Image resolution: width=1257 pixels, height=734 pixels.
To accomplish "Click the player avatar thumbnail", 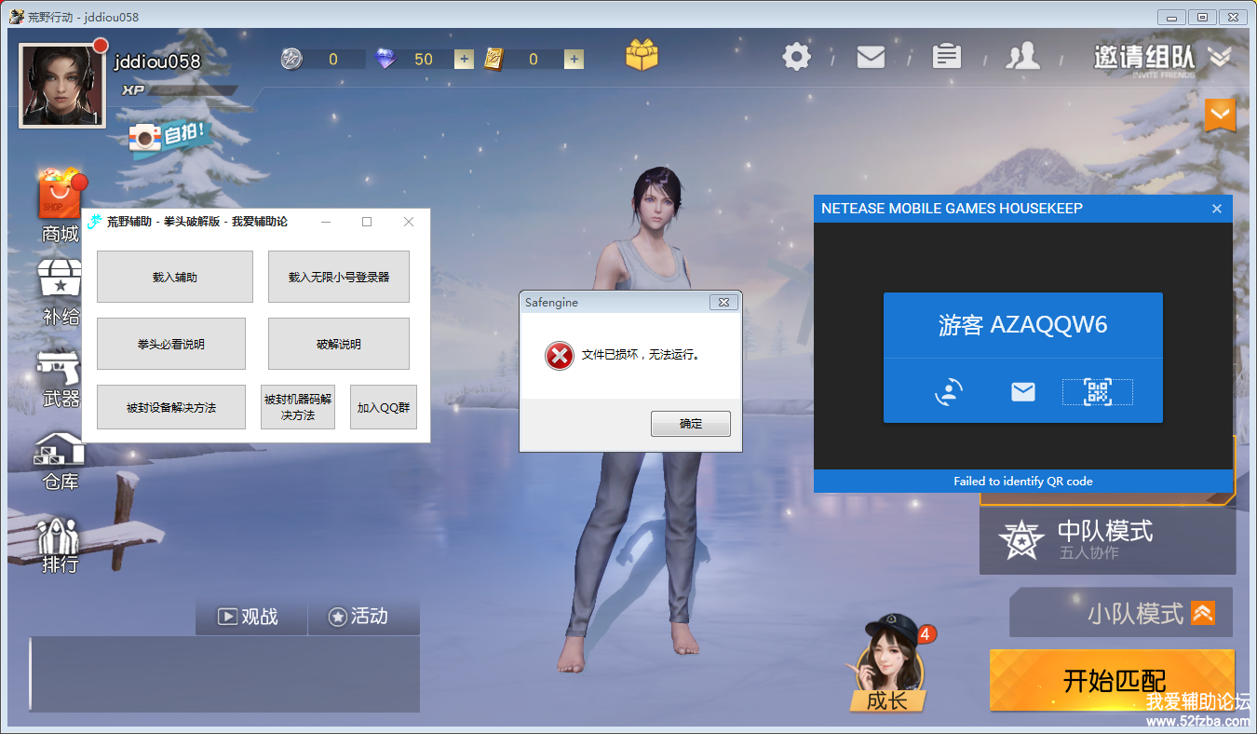I will [61, 85].
